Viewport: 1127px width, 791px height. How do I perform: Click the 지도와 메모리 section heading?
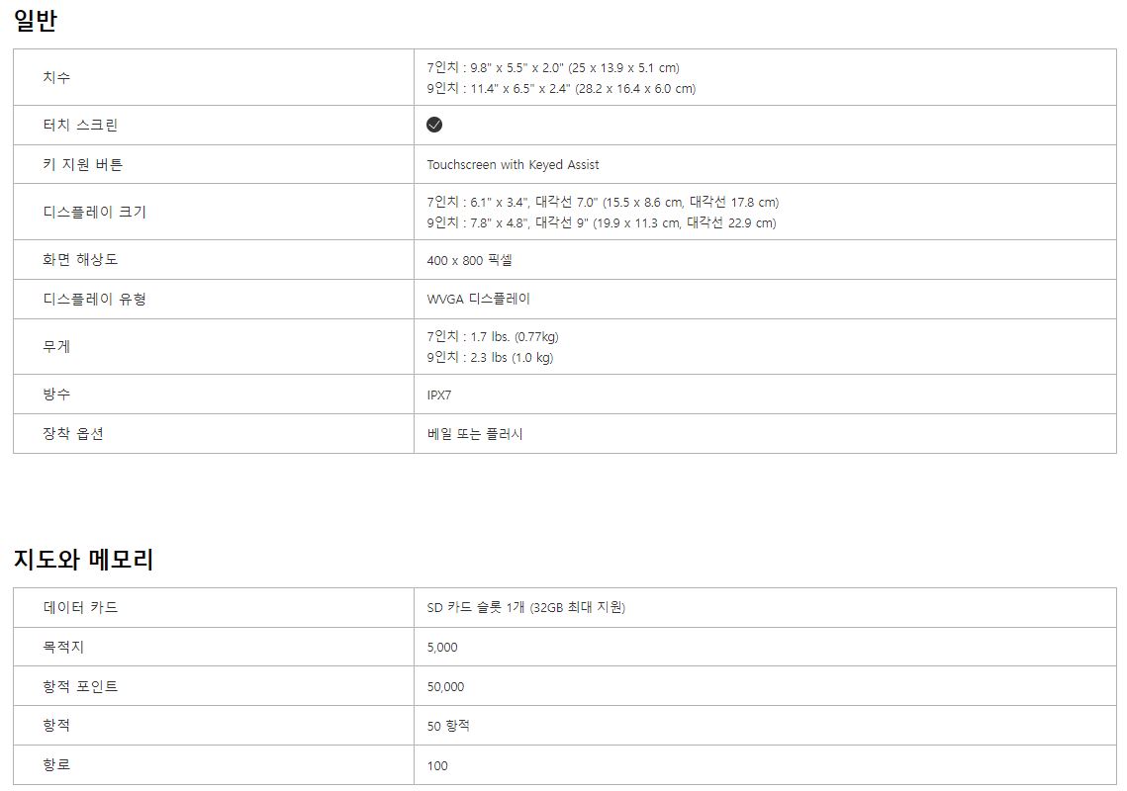pos(83,560)
